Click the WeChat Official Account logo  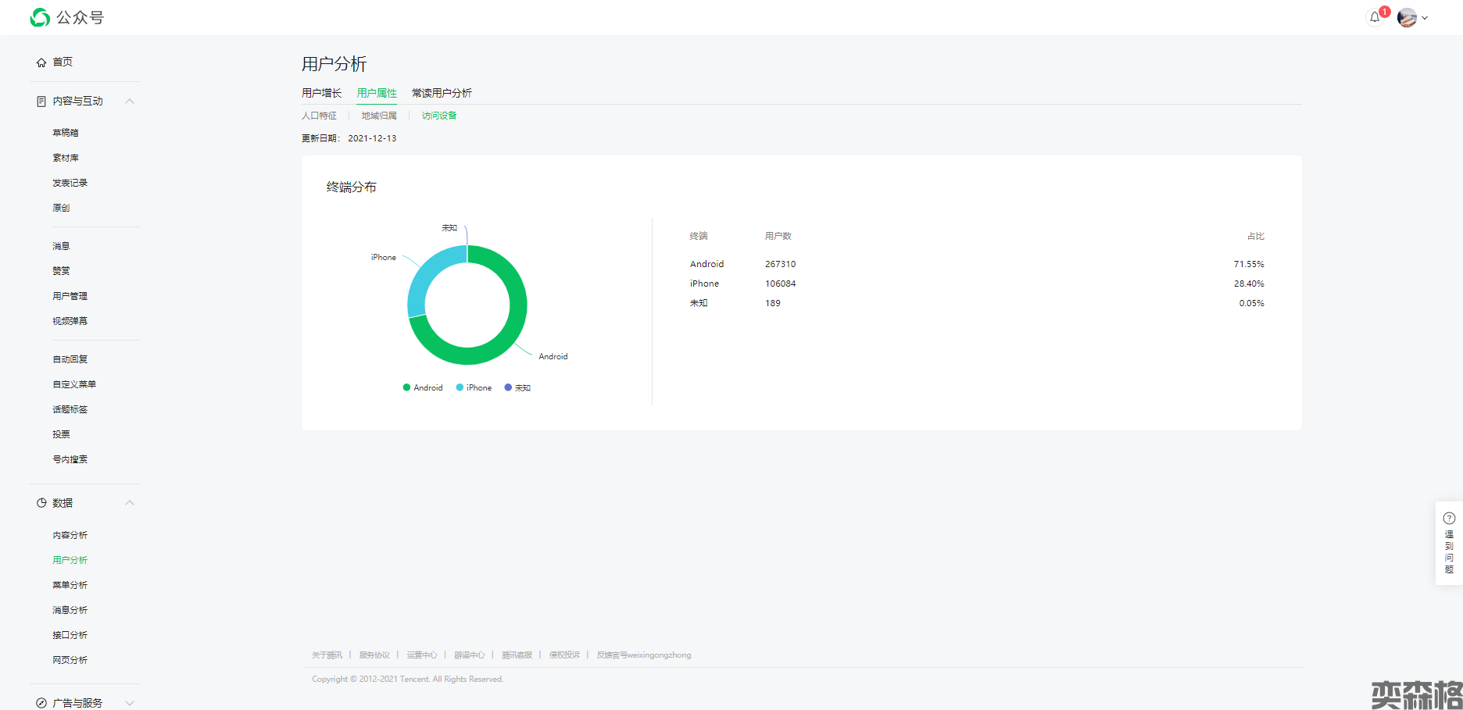coord(41,17)
